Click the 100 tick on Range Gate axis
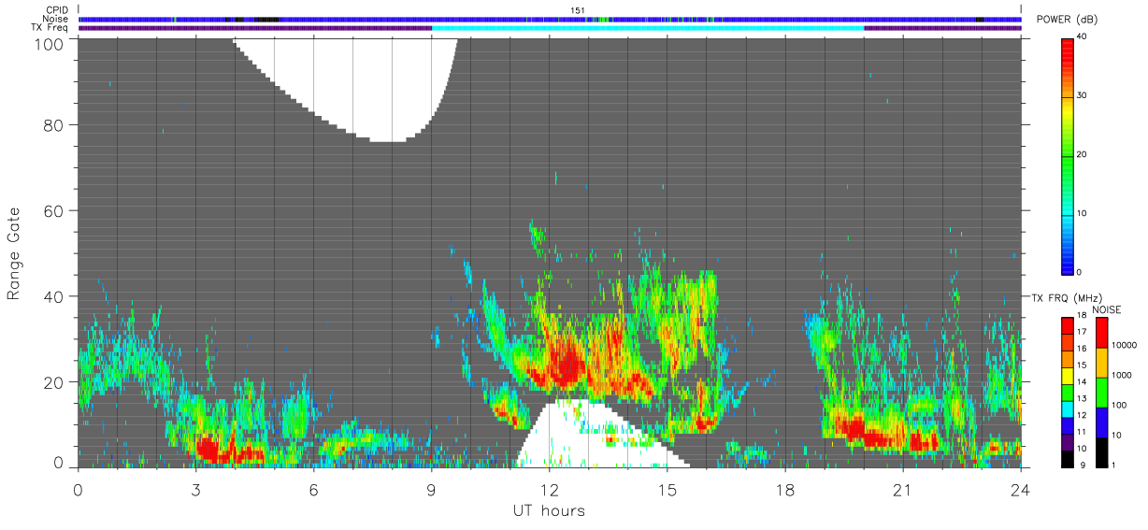 50,44
